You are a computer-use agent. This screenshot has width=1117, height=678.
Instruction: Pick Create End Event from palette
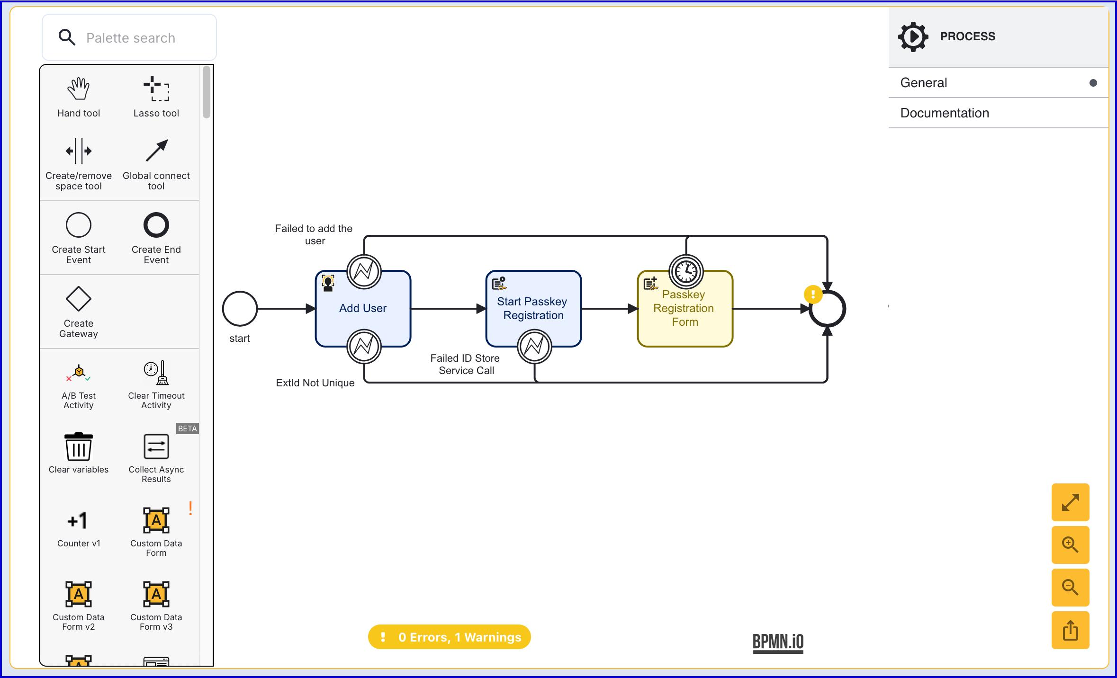(156, 238)
